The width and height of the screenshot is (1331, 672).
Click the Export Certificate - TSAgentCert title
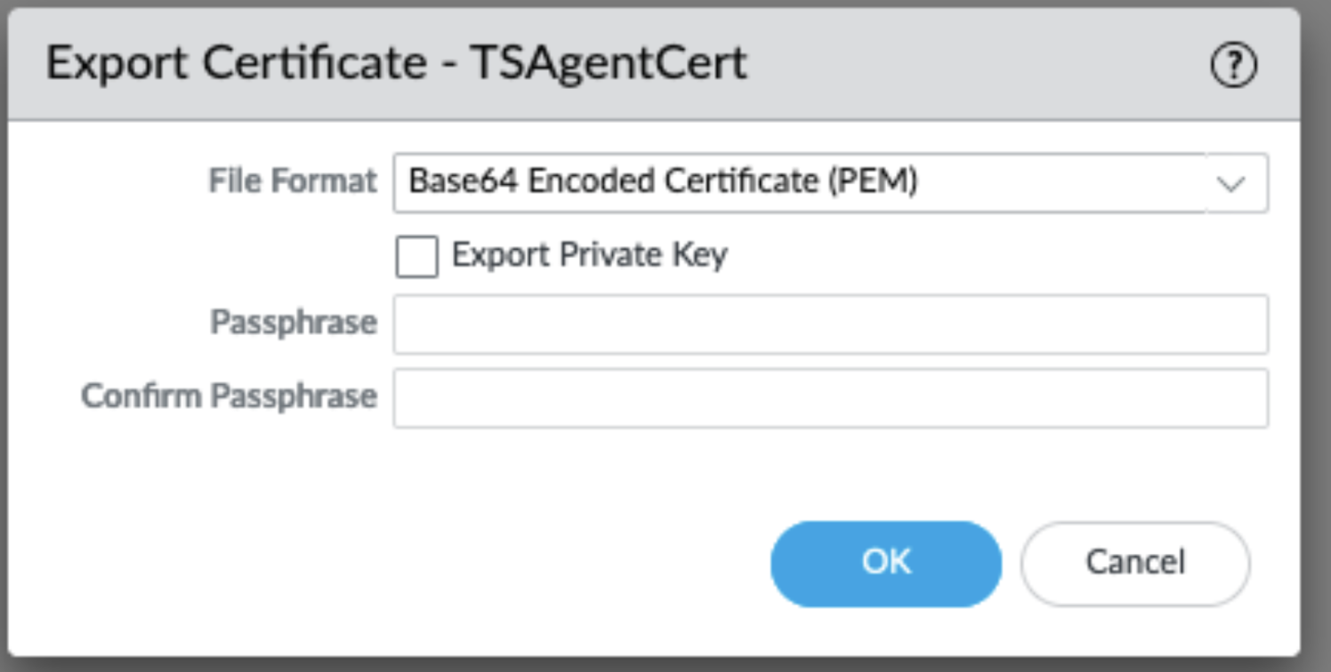[x=396, y=64]
